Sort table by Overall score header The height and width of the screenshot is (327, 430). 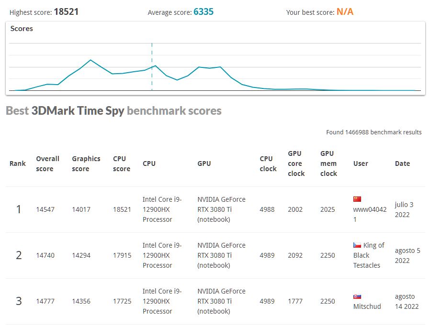[x=47, y=164]
